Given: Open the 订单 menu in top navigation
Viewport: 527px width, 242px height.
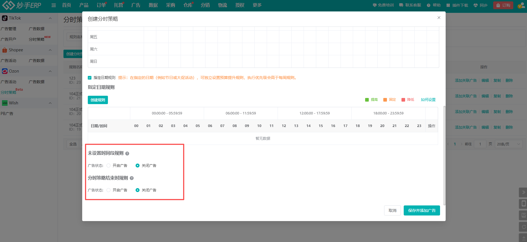Looking at the screenshot, I should pos(101,5).
